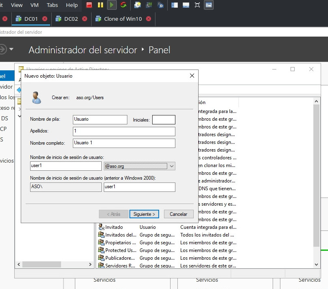The width and height of the screenshot is (328, 289).
Task: Take a snapshot with the clock icon
Action: tap(138, 5)
